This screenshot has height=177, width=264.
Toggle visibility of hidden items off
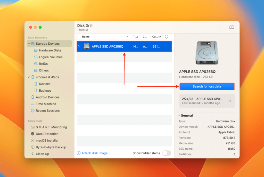tap(167, 153)
